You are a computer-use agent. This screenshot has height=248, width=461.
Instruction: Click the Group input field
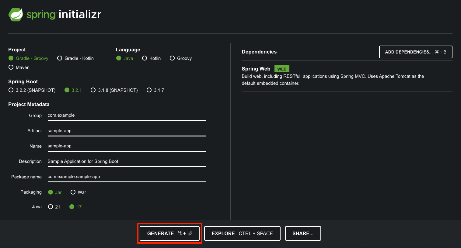point(122,115)
